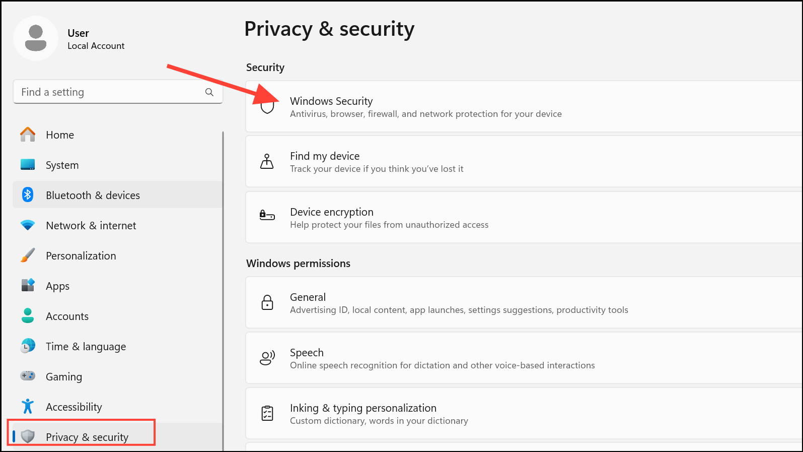803x452 pixels.
Task: Click the Bluetooth icon in sidebar
Action: coord(28,195)
